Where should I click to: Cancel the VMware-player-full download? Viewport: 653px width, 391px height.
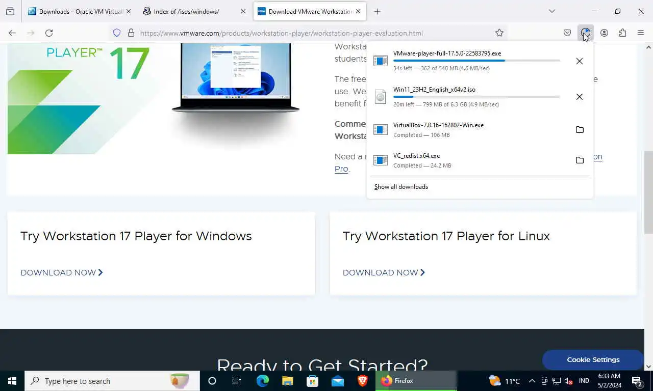(x=579, y=61)
